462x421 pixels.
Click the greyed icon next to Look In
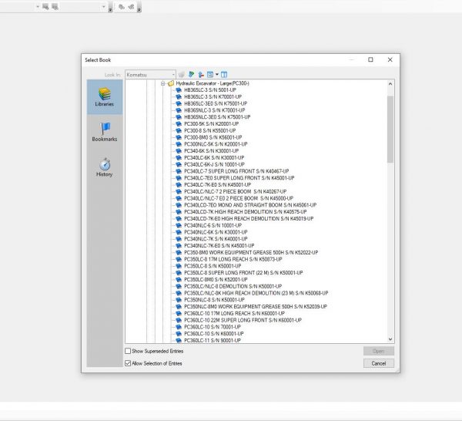point(182,75)
